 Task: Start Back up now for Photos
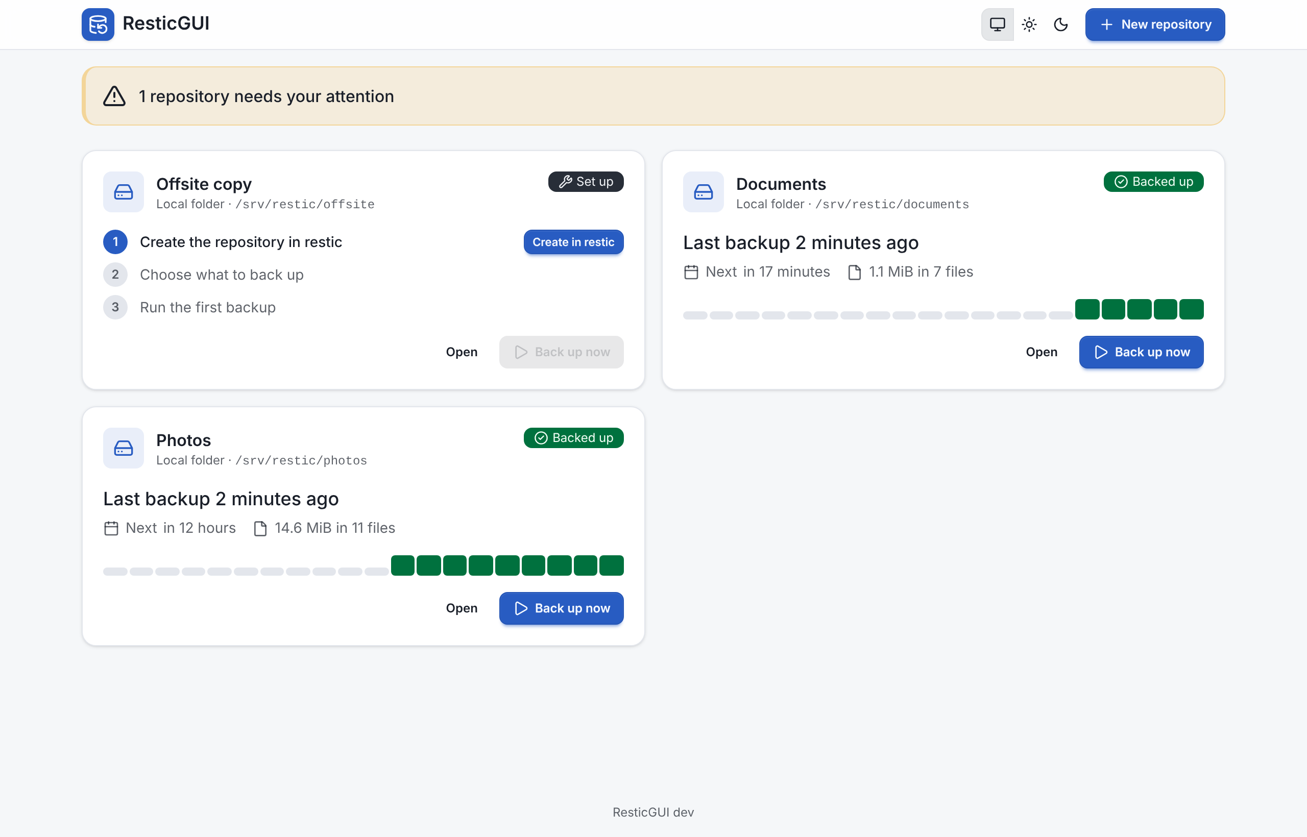561,608
